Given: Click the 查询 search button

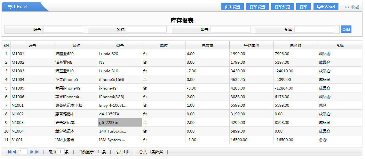Looking at the screenshot, I should click(346, 29).
